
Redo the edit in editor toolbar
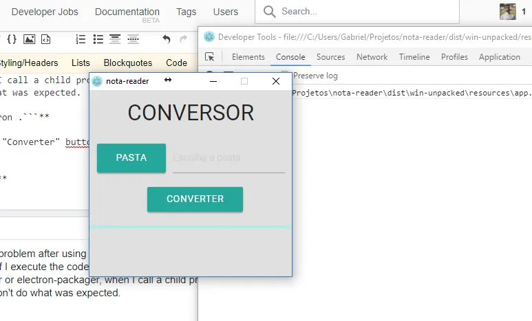[183, 39]
